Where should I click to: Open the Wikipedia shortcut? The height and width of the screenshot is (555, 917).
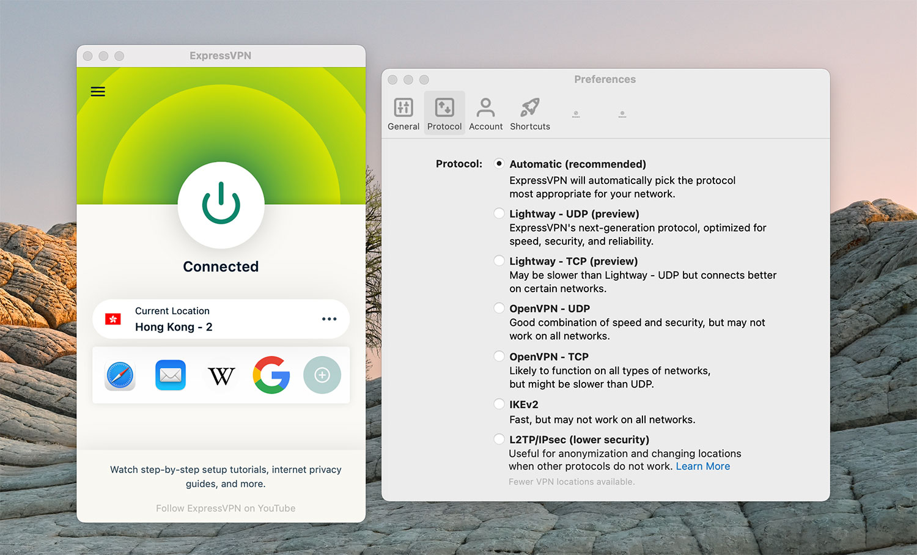click(x=221, y=375)
